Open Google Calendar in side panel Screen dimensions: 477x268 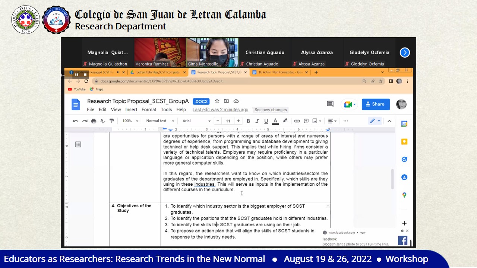[x=404, y=124]
